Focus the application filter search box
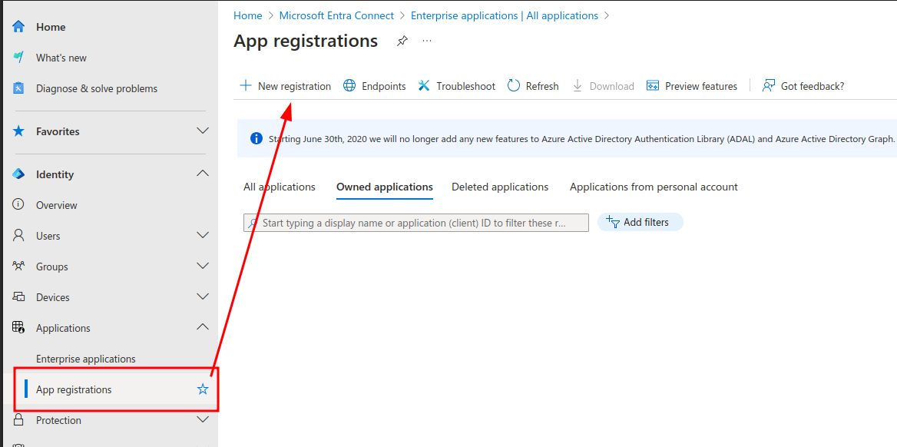 416,223
